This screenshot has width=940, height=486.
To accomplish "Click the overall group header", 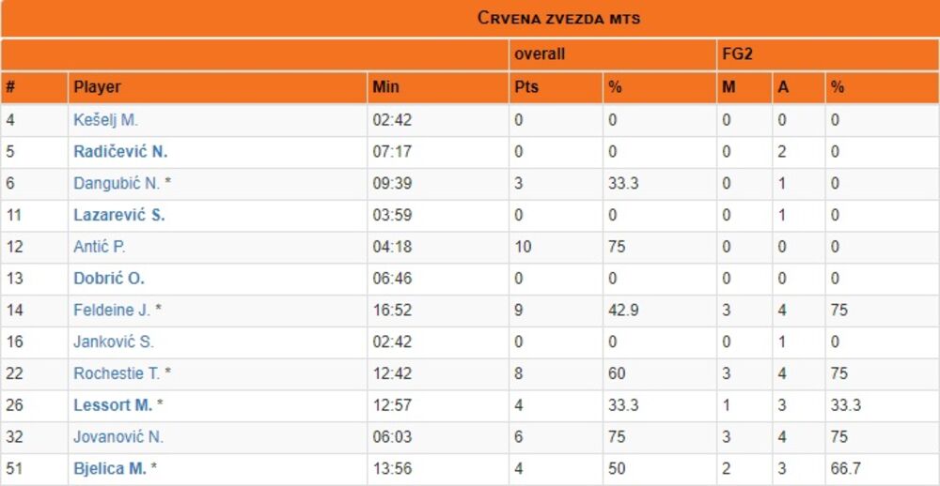I will click(x=540, y=54).
